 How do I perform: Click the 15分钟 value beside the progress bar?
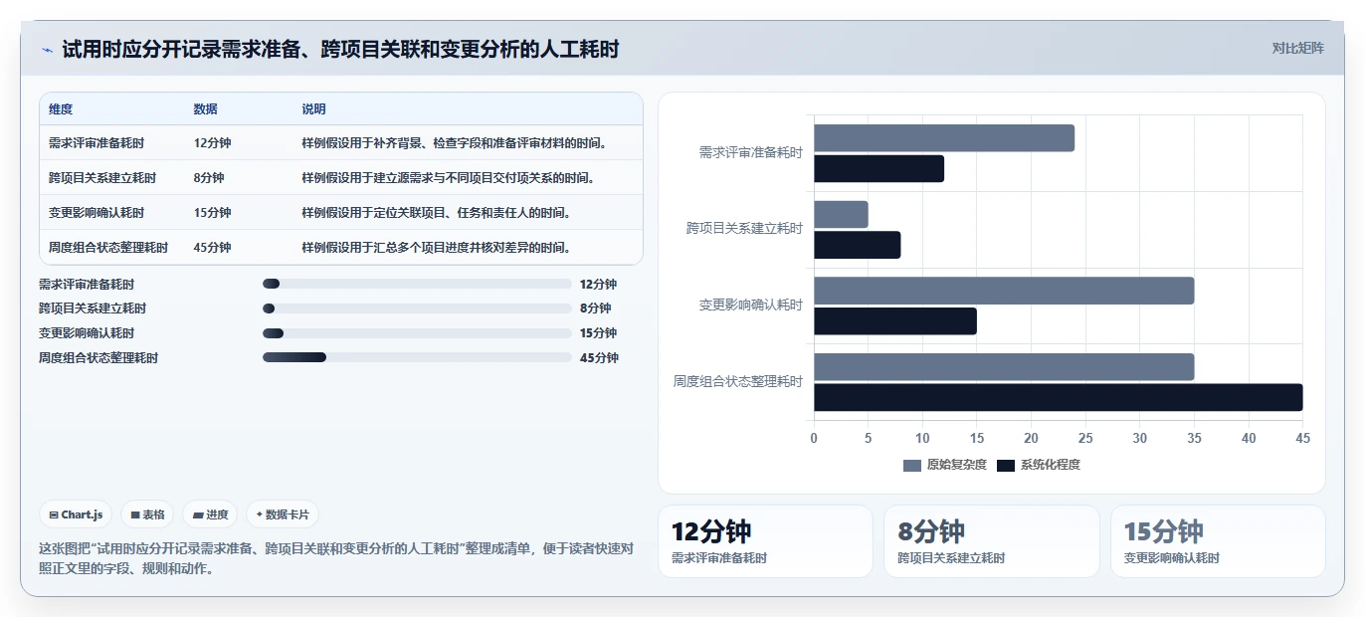pyautogui.click(x=598, y=333)
